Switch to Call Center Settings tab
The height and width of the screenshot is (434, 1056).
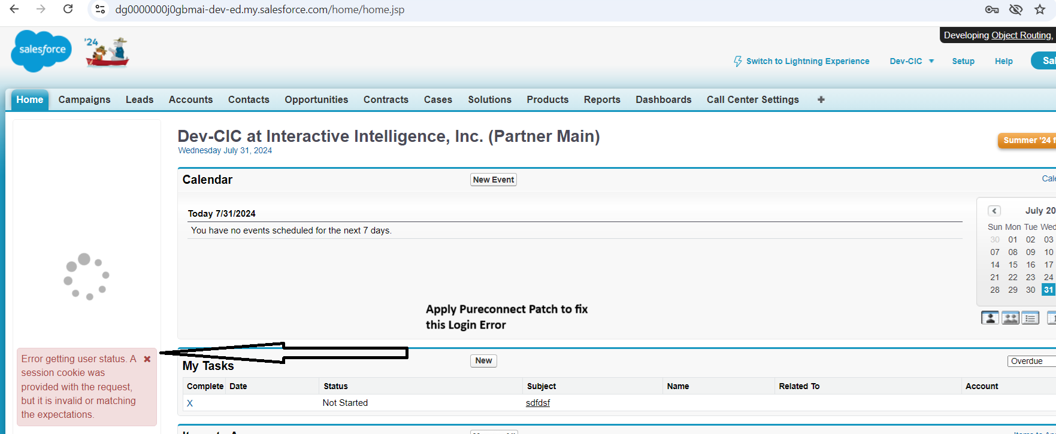(752, 99)
